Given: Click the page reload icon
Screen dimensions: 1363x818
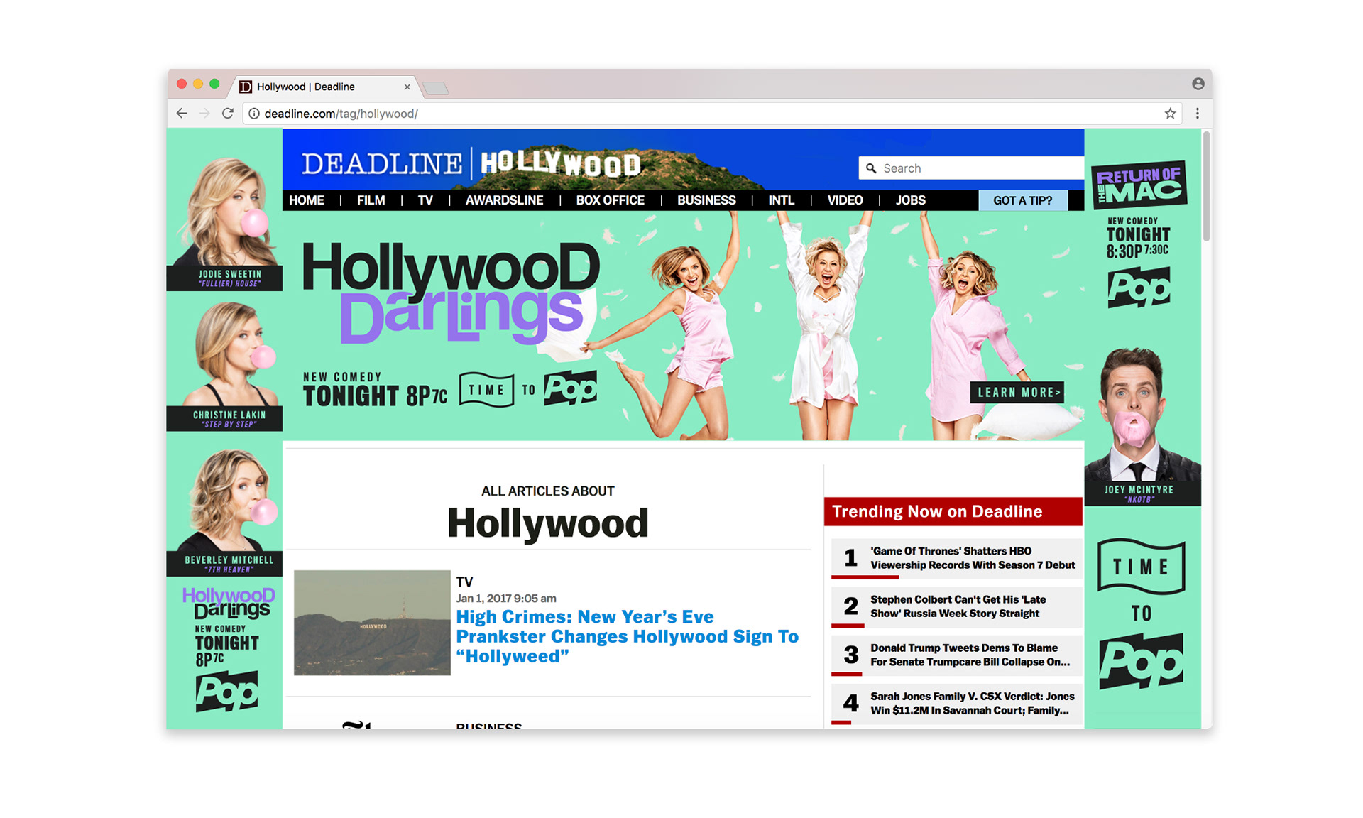Looking at the screenshot, I should click(x=228, y=114).
